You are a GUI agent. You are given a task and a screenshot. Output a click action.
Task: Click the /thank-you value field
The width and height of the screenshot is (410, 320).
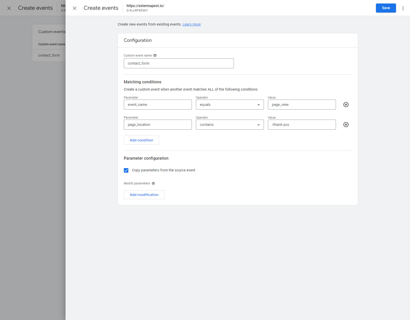click(x=301, y=125)
